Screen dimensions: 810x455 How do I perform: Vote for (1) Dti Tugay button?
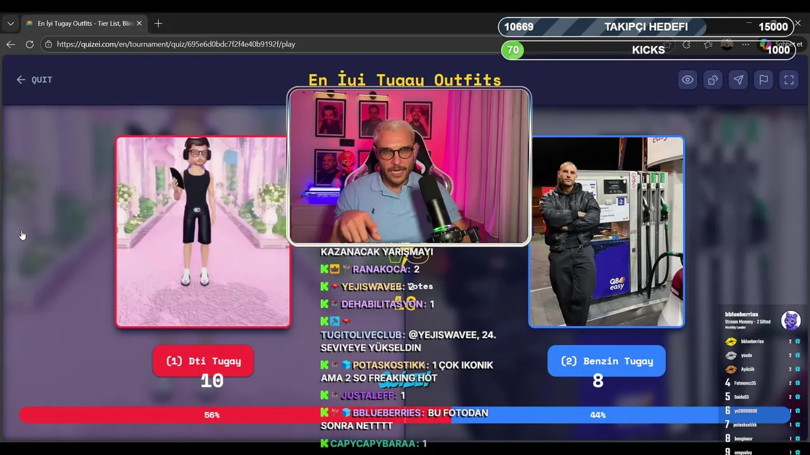click(203, 361)
